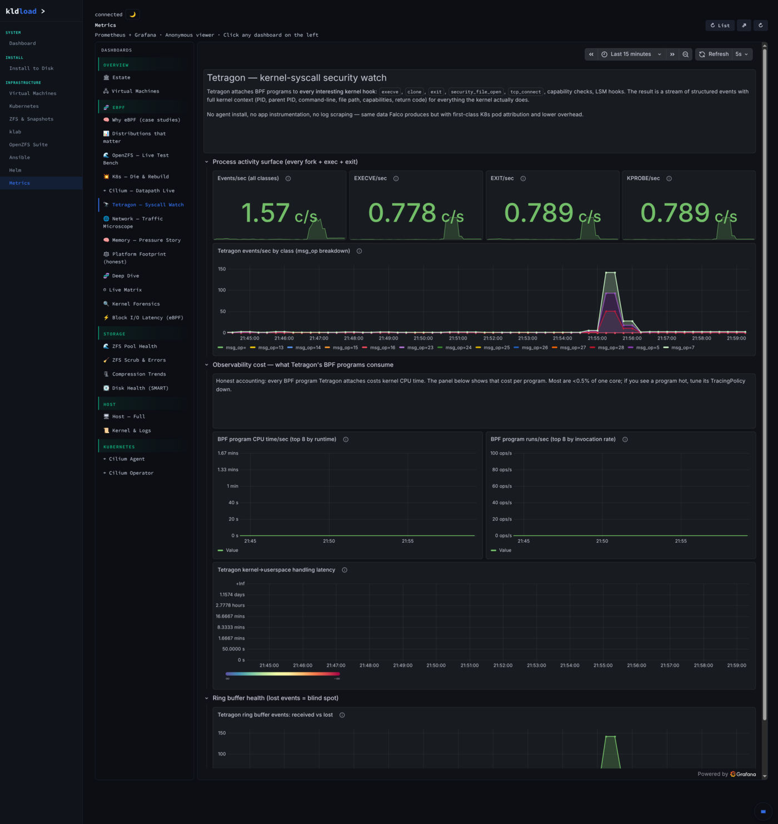Click the Virtual Machines dashboard icon
The image size is (778, 824).
click(106, 91)
